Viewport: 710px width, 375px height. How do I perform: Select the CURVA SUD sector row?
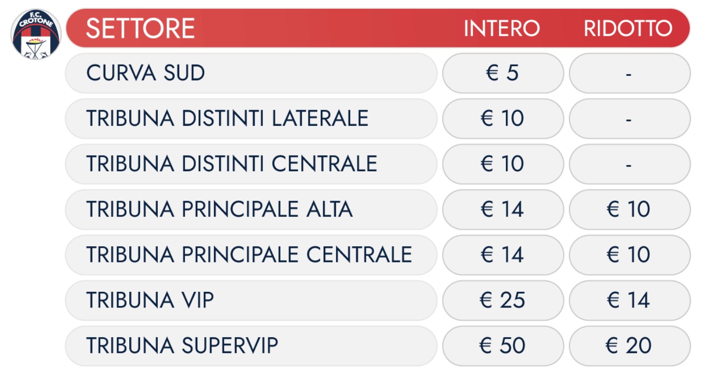tap(251, 73)
